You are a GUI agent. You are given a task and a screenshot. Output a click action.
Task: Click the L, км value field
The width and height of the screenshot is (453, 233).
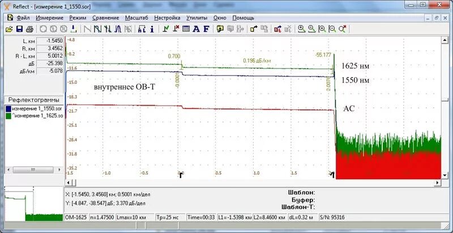[x=50, y=40]
